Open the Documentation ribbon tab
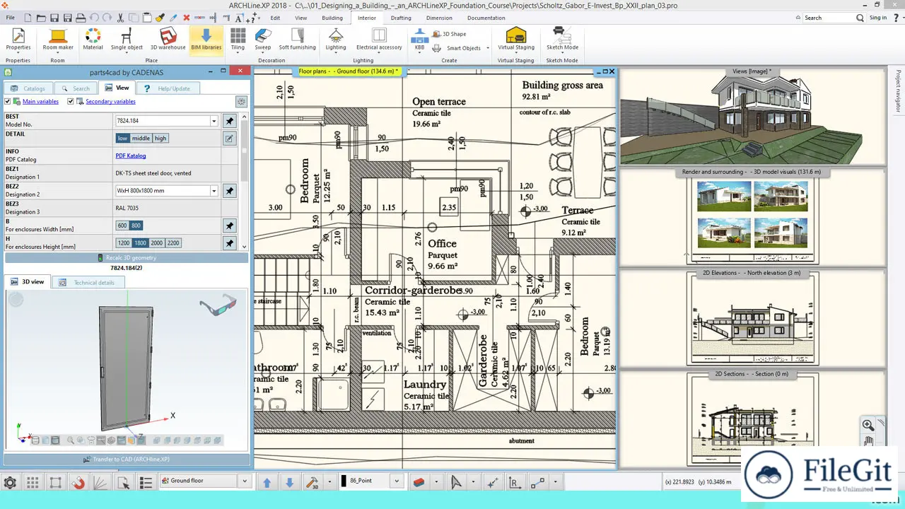This screenshot has height=509, width=905. pyautogui.click(x=486, y=18)
